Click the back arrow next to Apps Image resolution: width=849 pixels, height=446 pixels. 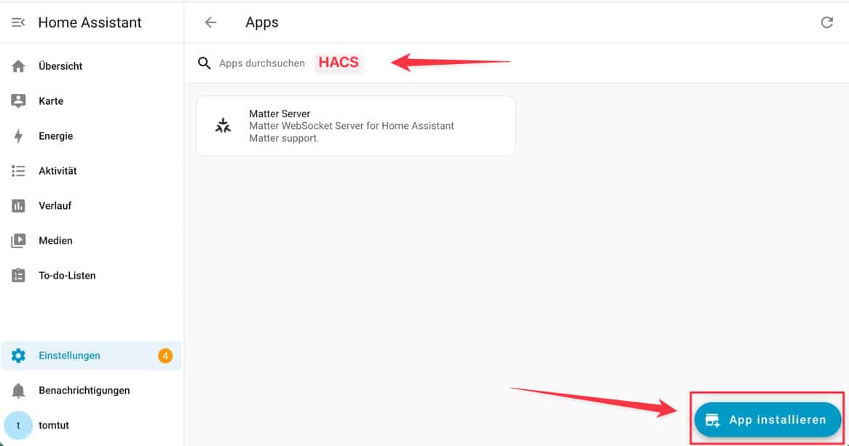point(210,23)
